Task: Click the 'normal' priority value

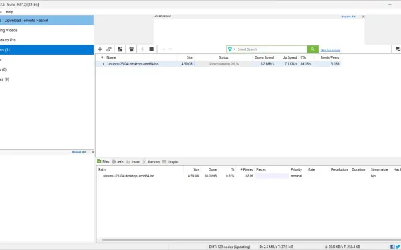Action: click(296, 176)
